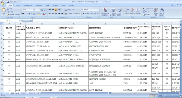
Task: Click the Decrease Decimal icon
Action: point(98,14)
